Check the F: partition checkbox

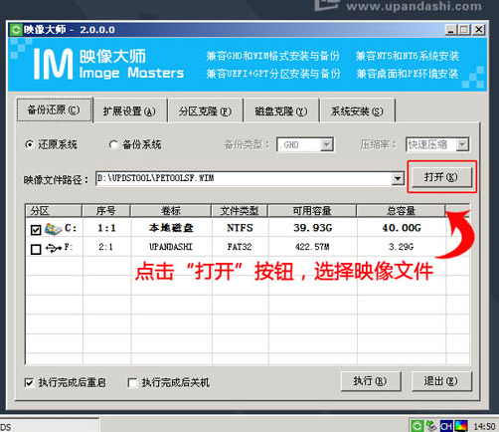(36, 249)
